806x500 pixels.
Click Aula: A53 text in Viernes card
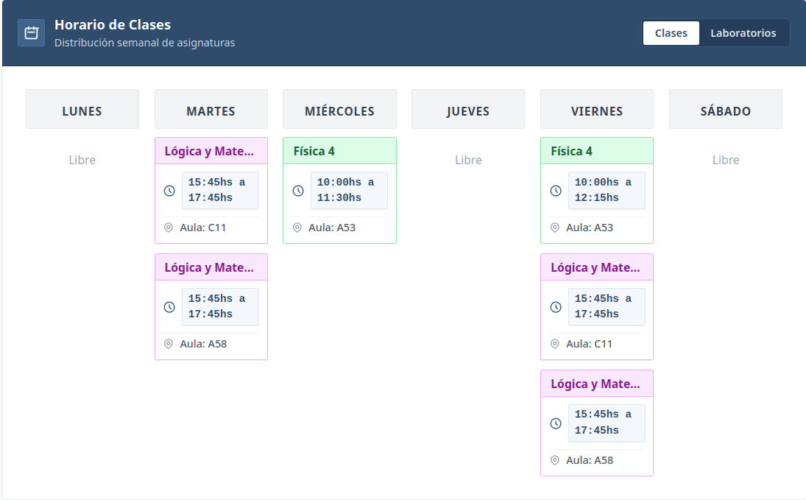(590, 228)
